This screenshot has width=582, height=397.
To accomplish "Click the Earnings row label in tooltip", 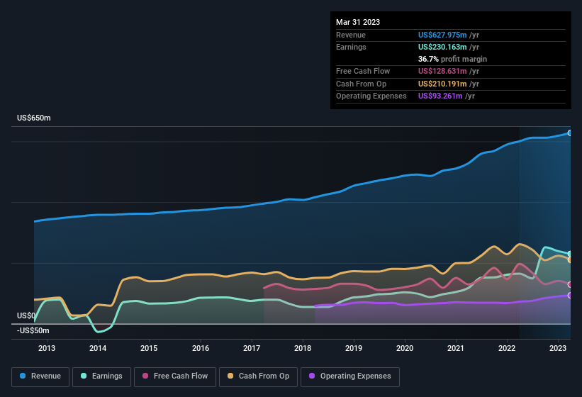I will pyautogui.click(x=351, y=47).
